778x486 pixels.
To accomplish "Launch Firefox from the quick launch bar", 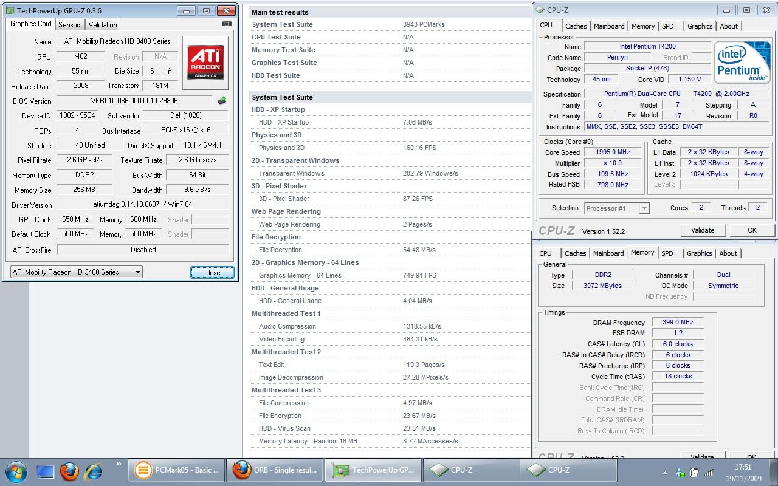I will tap(69, 471).
